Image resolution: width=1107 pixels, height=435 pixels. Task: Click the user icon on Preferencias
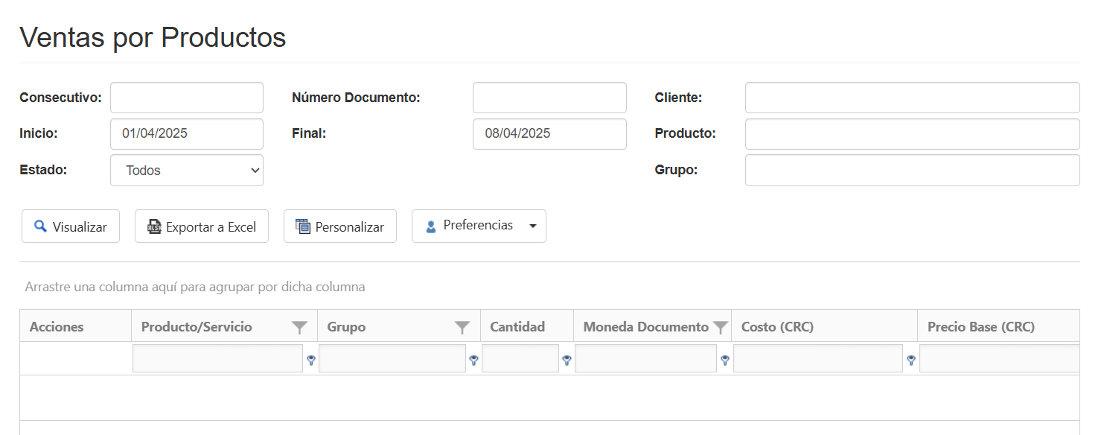431,226
